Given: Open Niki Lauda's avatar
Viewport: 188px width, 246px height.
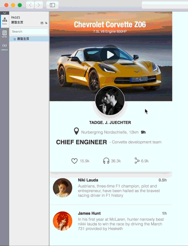Looking at the screenshot, I should pos(62,187).
